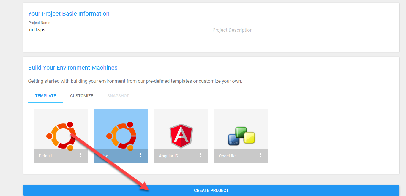The image size is (406, 196).
Task: Click the Your Project Basic Information heading
Action: pos(69,14)
